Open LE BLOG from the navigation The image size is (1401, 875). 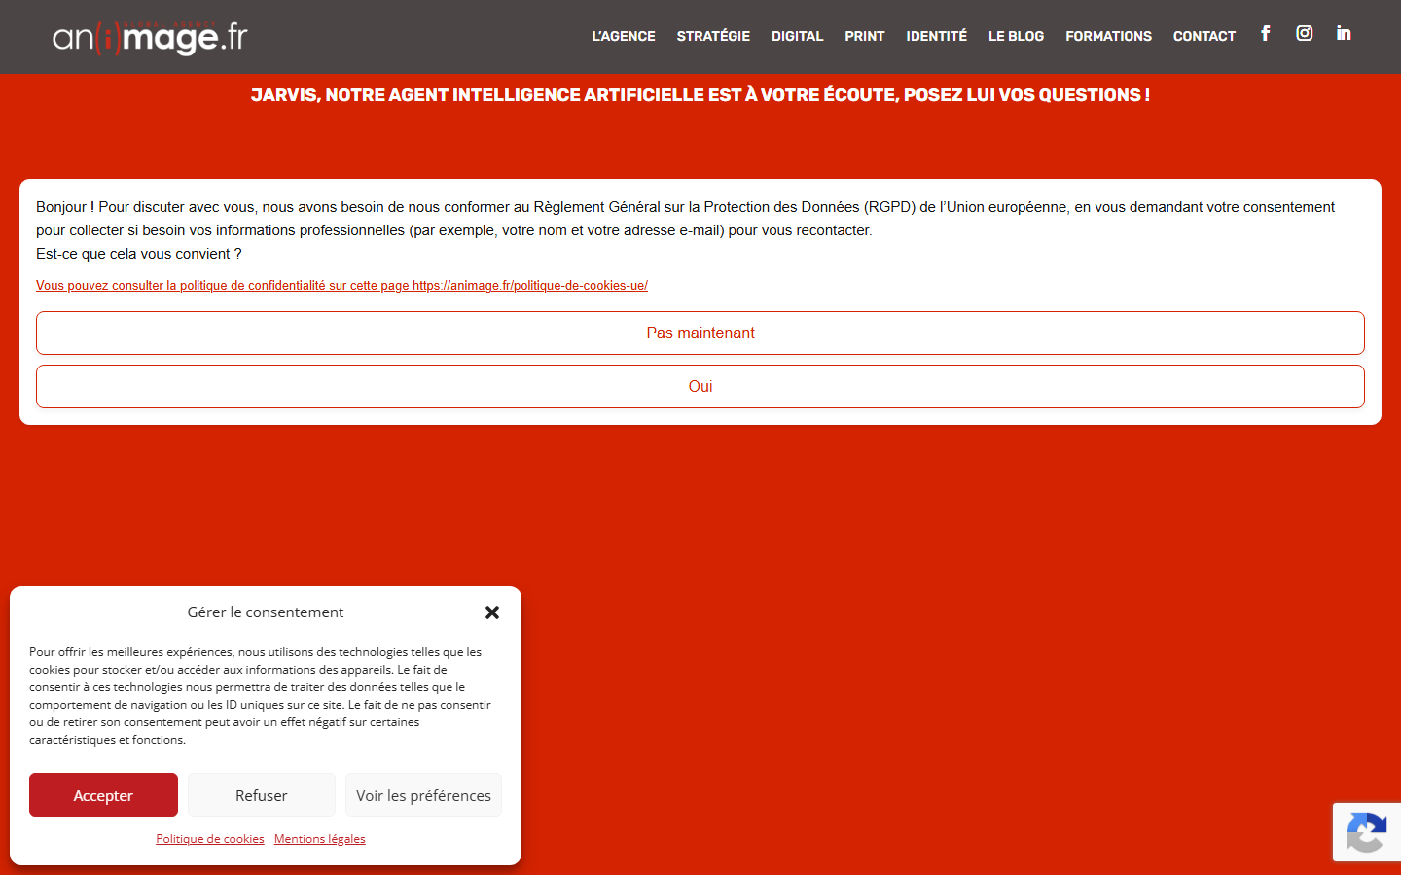[1016, 36]
